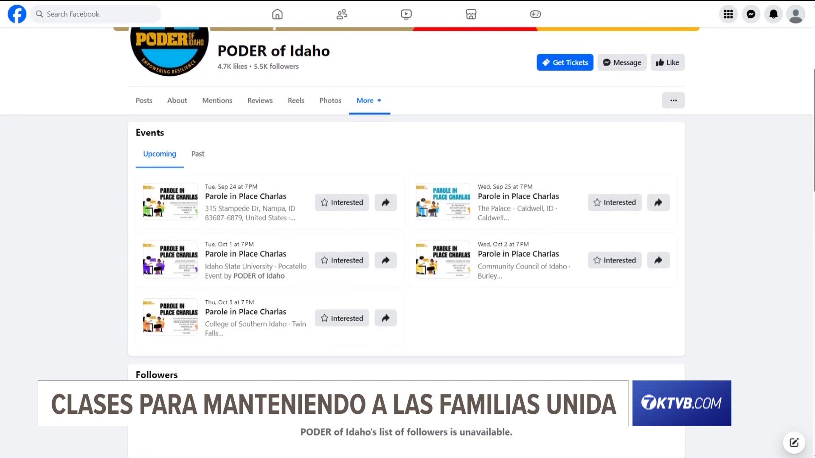Mark Interested for the Oct 1 Pocatello event
Viewport: 815px width, 458px height.
coord(342,260)
